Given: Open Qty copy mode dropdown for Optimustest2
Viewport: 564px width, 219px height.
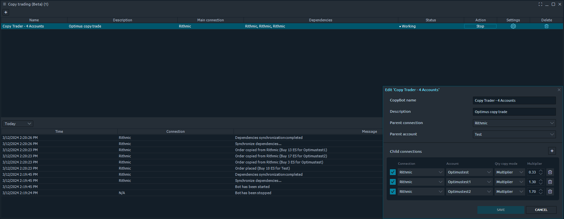Looking at the screenshot, I should [510, 192].
